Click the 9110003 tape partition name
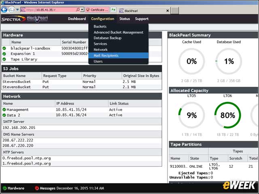Image resolution: width=259 pixels, height=194 pixels. 178,167
